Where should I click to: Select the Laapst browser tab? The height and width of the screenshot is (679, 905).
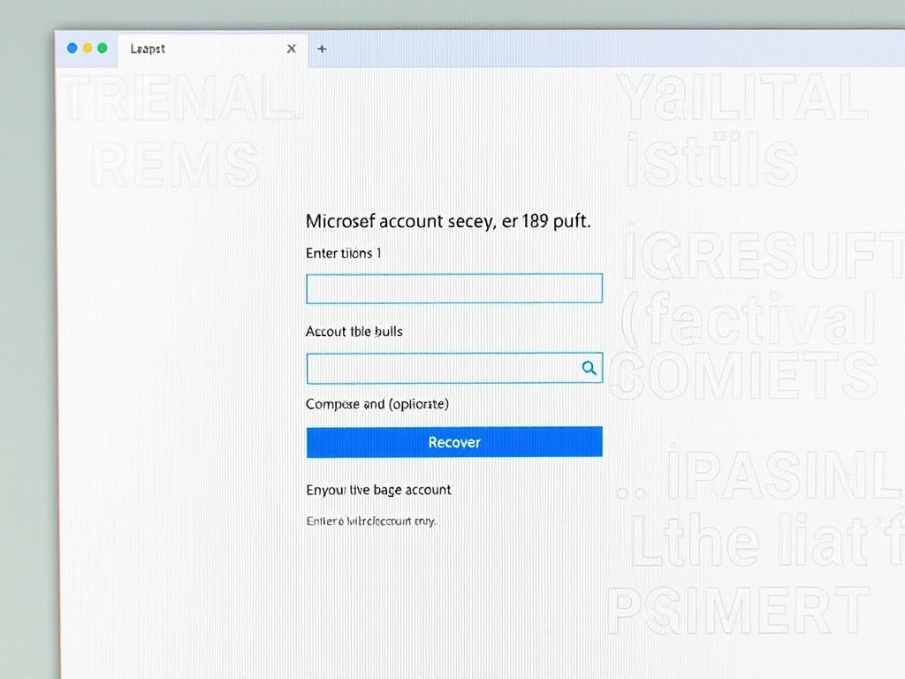pyautogui.click(x=212, y=50)
